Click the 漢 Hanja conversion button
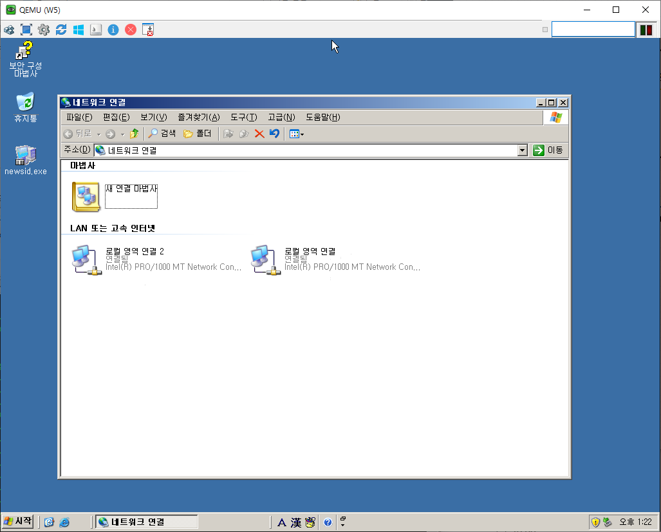The image size is (661, 532). [x=296, y=522]
